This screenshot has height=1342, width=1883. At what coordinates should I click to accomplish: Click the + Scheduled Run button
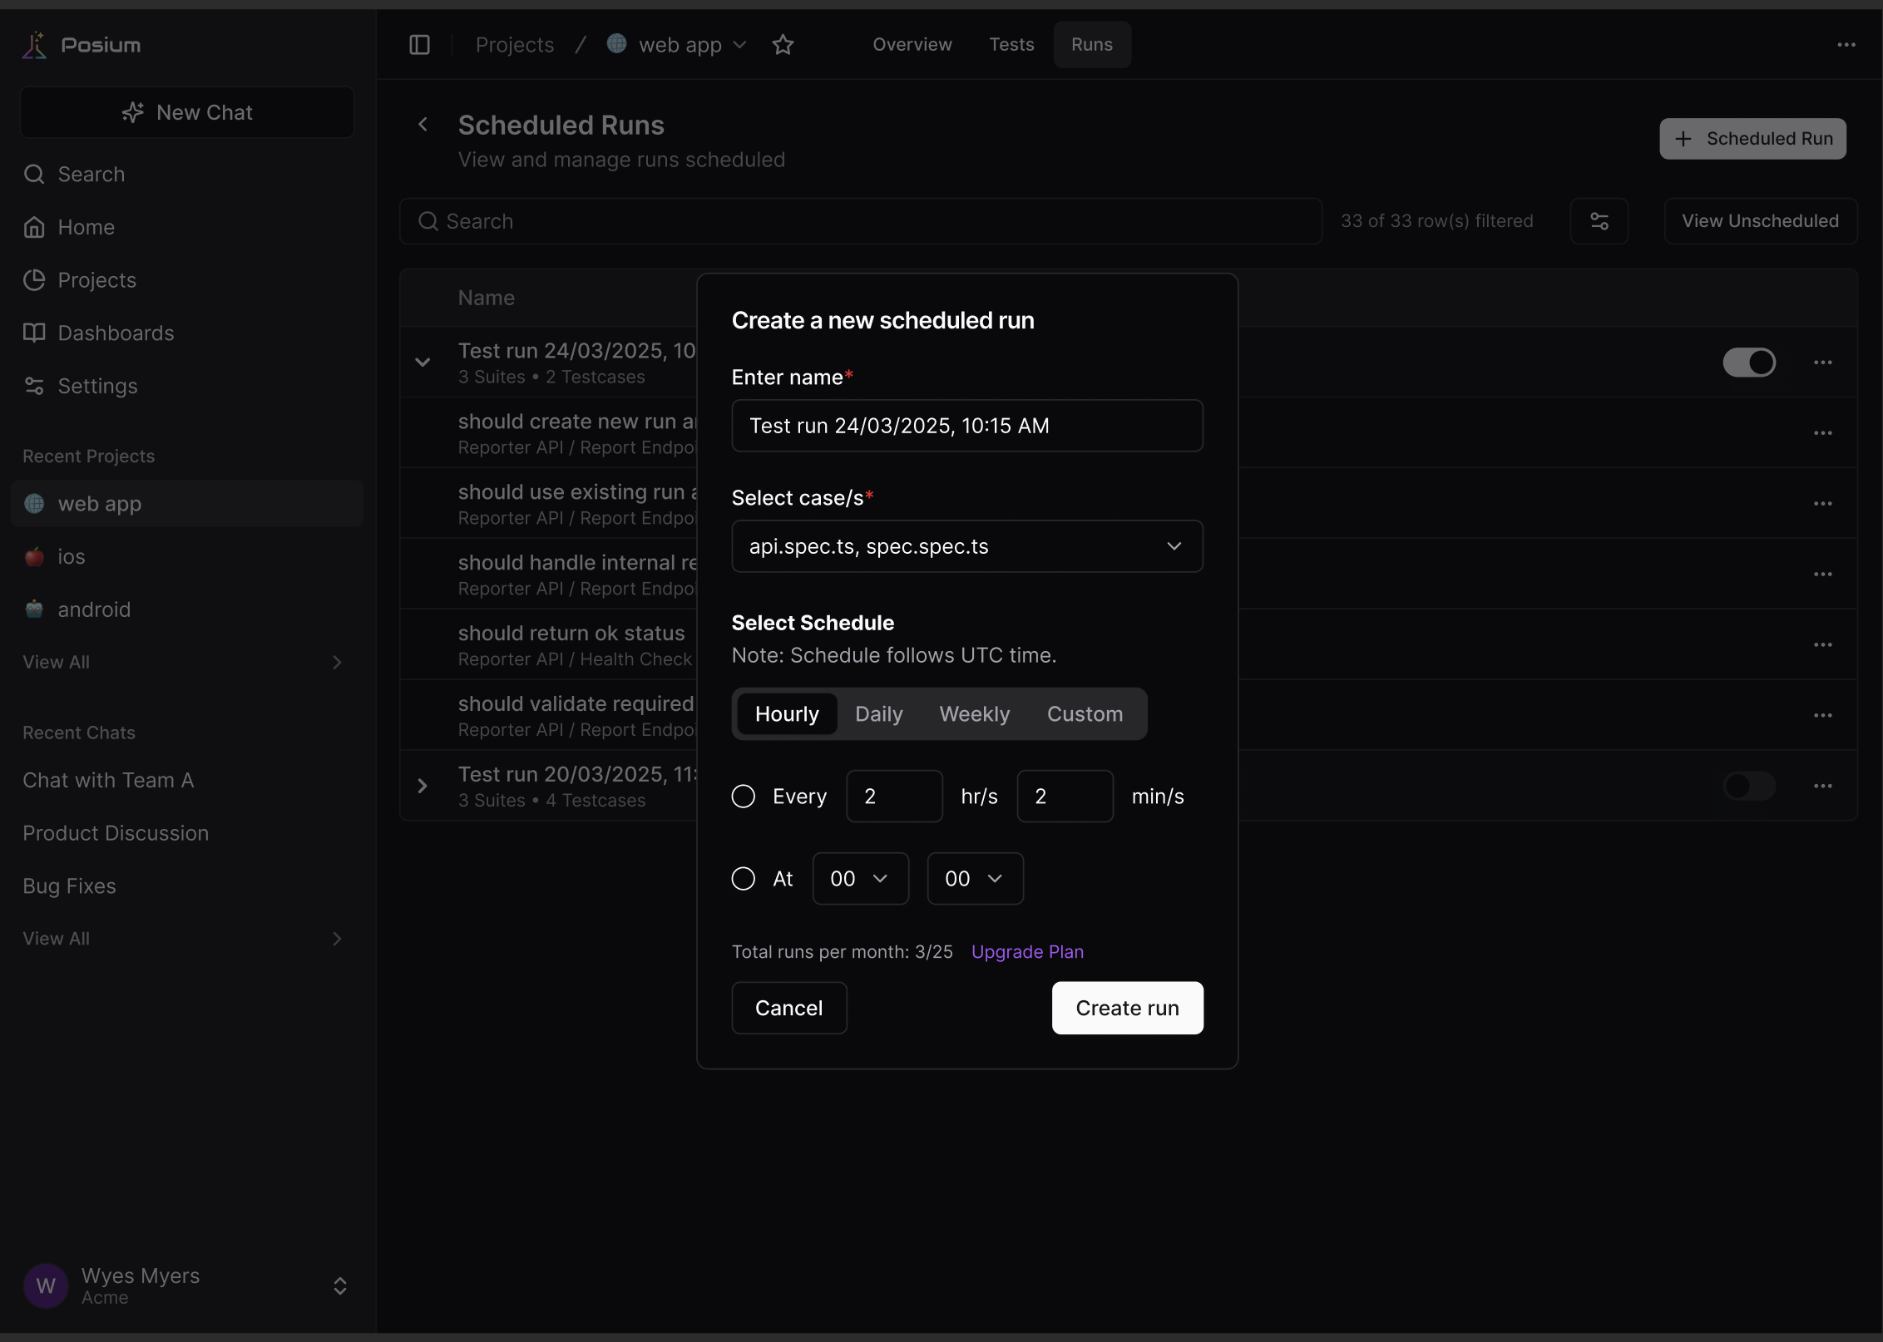click(1752, 139)
